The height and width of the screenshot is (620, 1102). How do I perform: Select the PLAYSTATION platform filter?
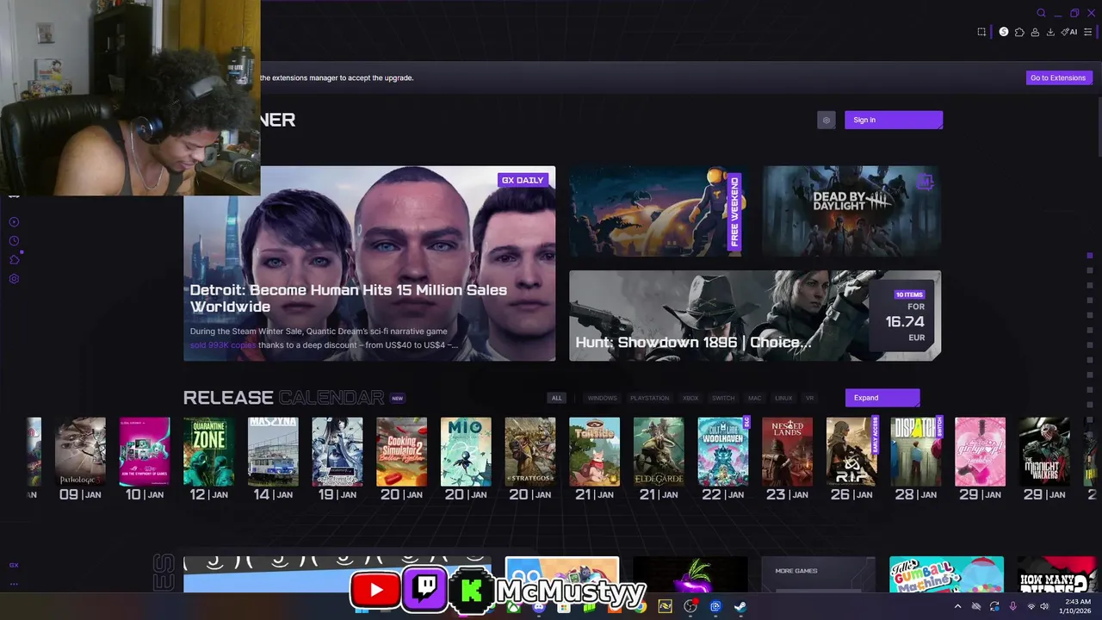pos(649,398)
